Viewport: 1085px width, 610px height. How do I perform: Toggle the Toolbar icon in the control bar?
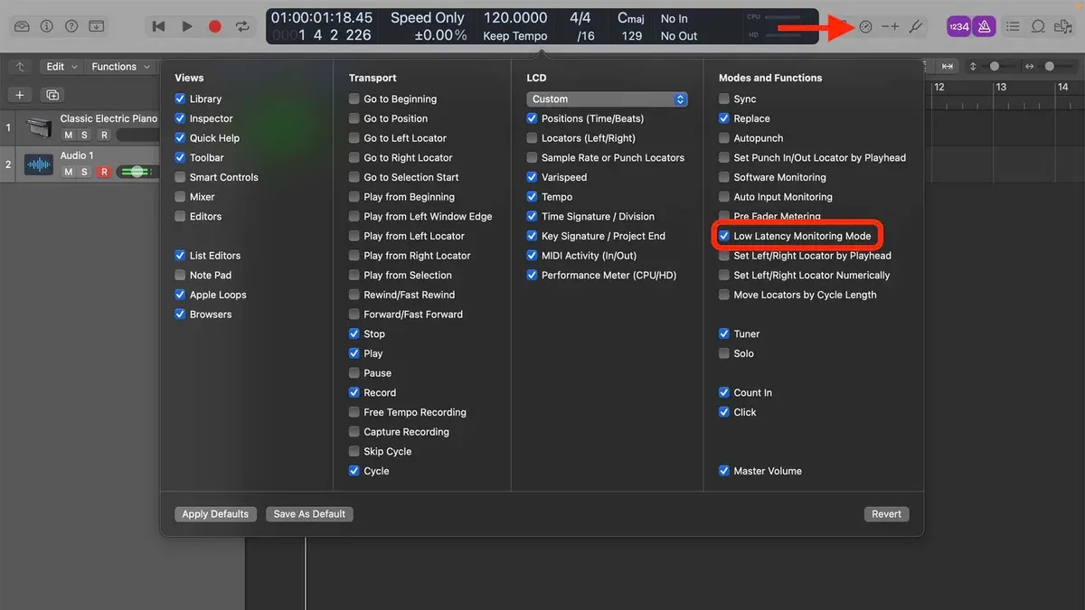pos(97,26)
